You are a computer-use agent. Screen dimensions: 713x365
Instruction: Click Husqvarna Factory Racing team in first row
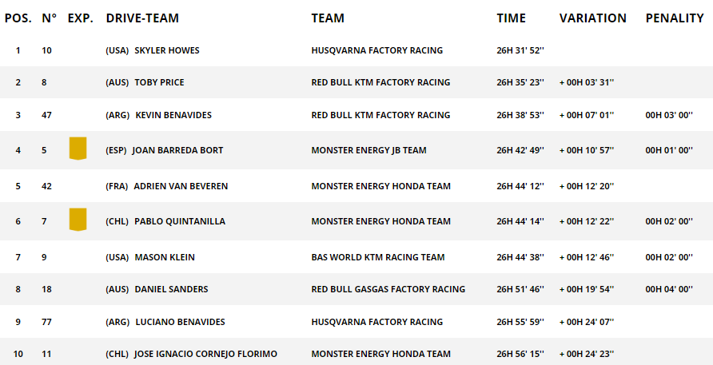(377, 50)
